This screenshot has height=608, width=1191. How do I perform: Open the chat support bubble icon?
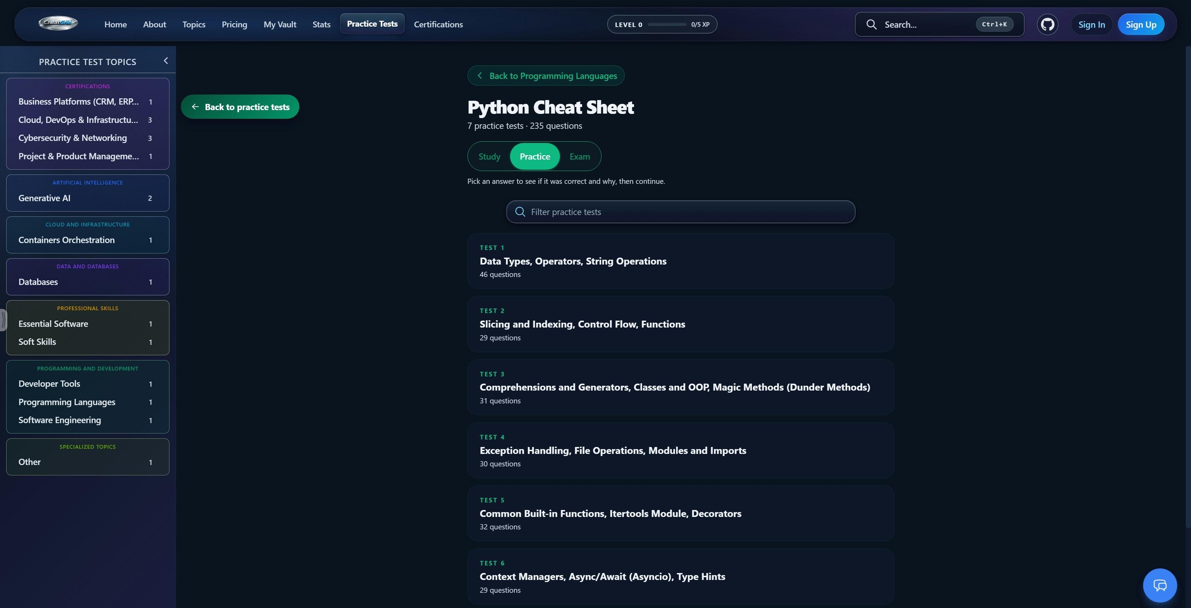pos(1159,585)
